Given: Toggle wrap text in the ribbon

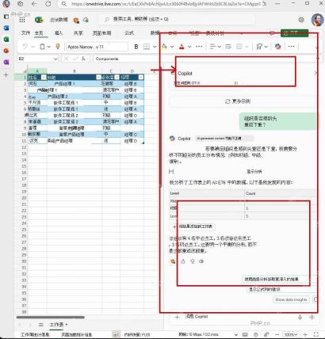Looking at the screenshot, I should (228, 47).
